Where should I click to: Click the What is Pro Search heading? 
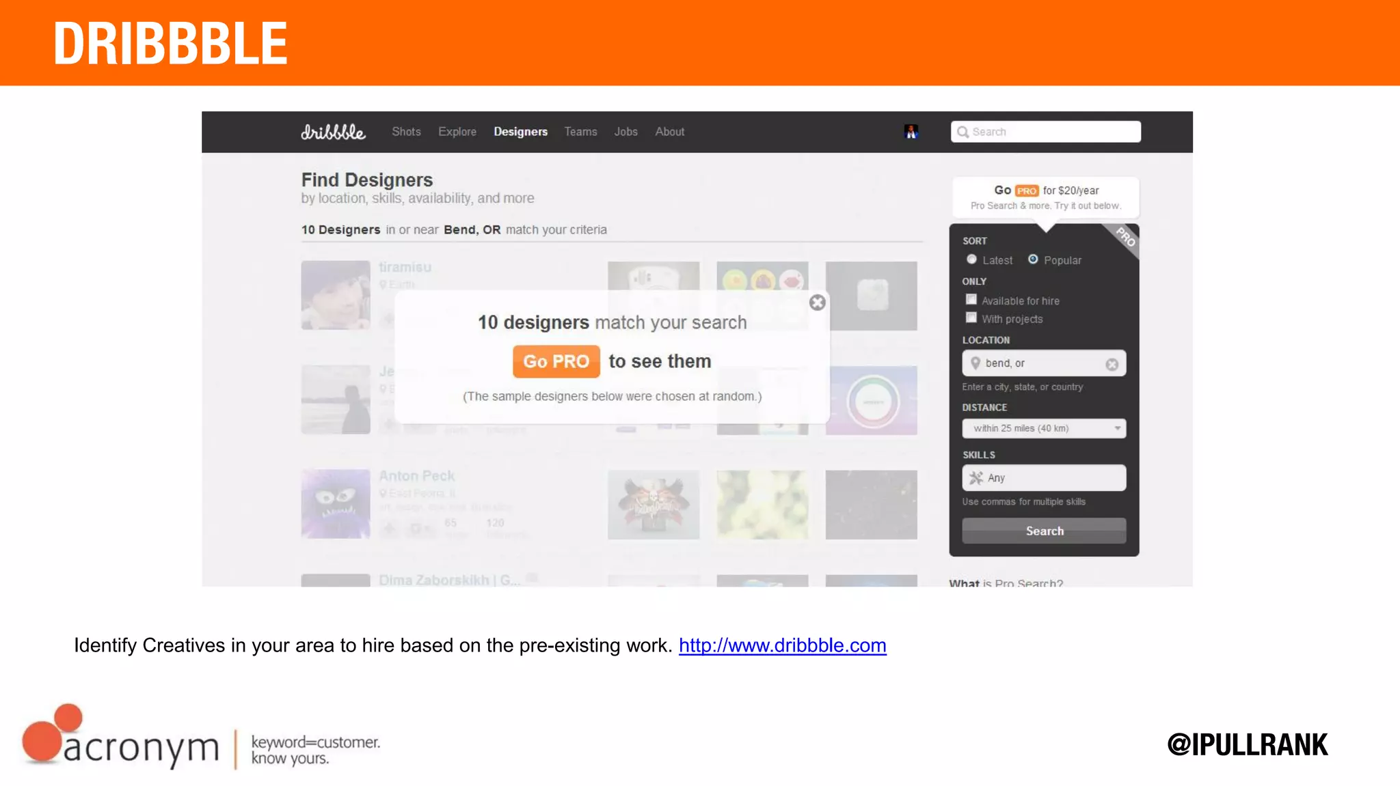point(1006,583)
